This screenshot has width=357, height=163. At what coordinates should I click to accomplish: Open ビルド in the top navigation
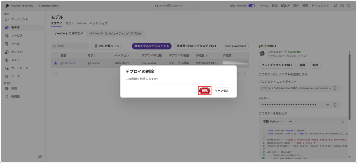(x=285, y=5)
